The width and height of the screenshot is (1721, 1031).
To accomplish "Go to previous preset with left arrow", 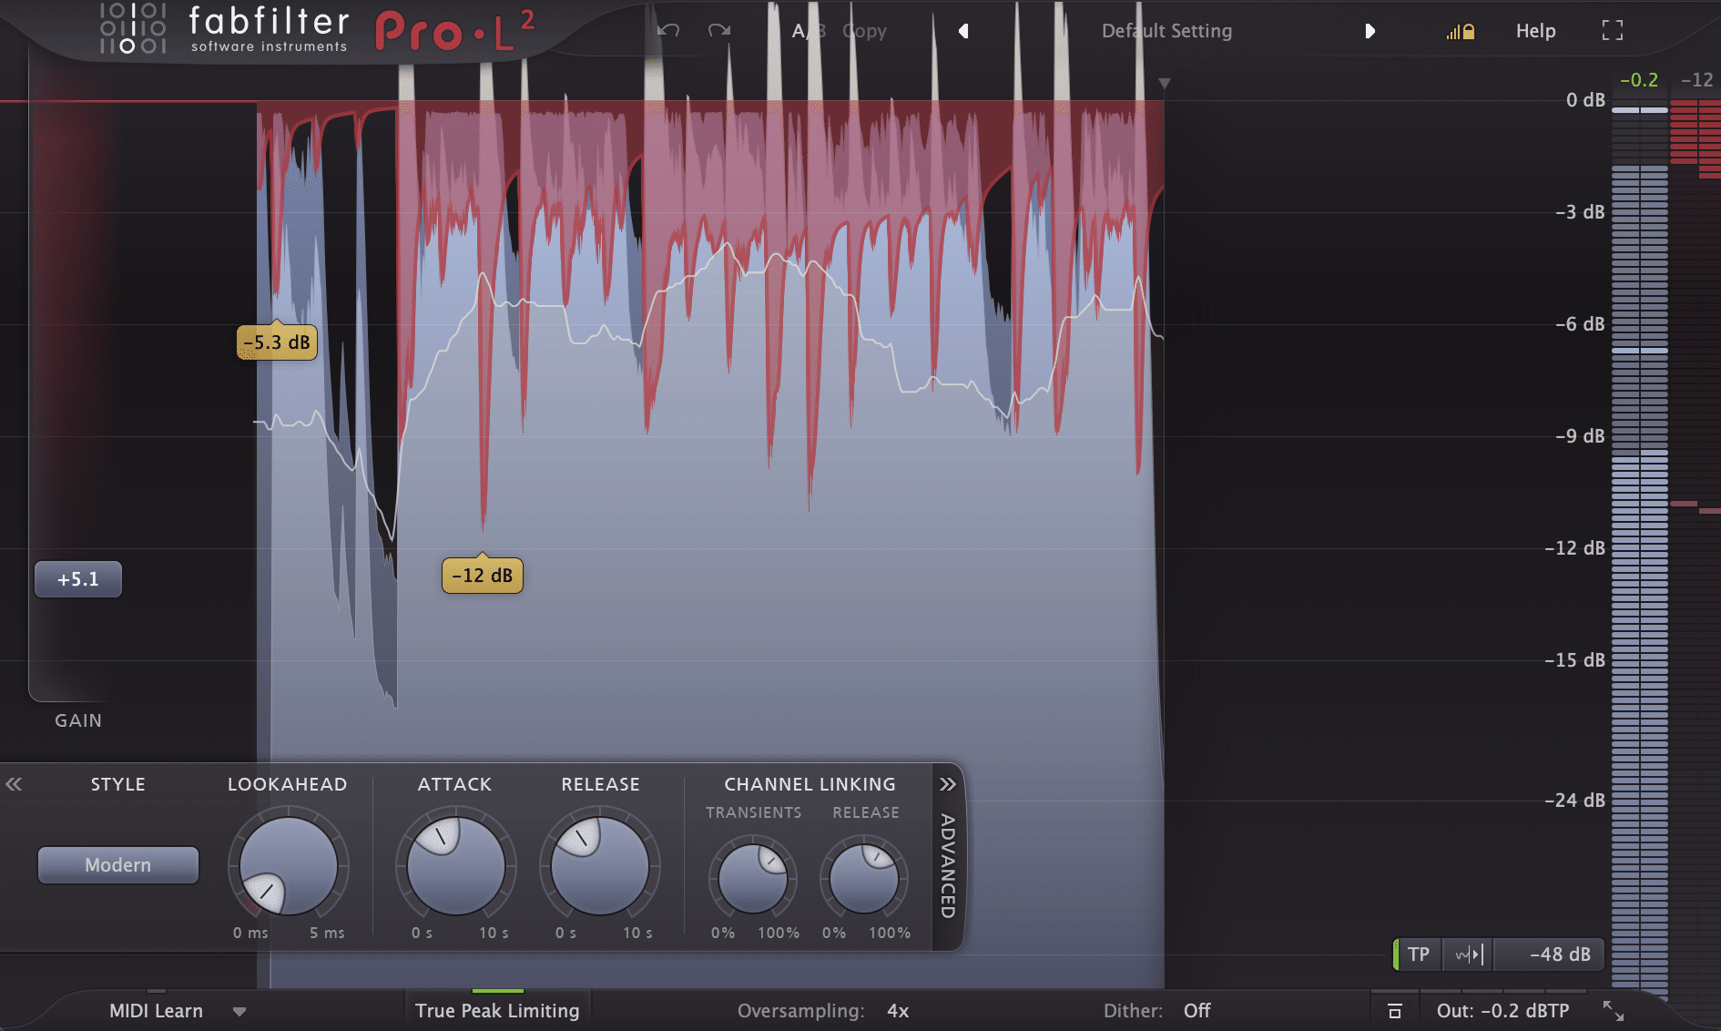I will (963, 31).
